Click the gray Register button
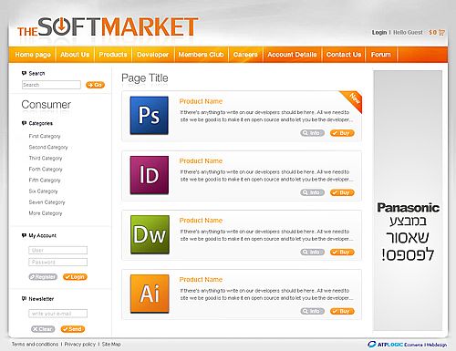This screenshot has height=351, width=456. pyautogui.click(x=43, y=277)
